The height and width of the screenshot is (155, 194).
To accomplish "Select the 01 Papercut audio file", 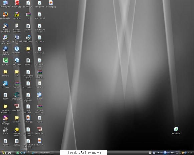I will point(39,4).
